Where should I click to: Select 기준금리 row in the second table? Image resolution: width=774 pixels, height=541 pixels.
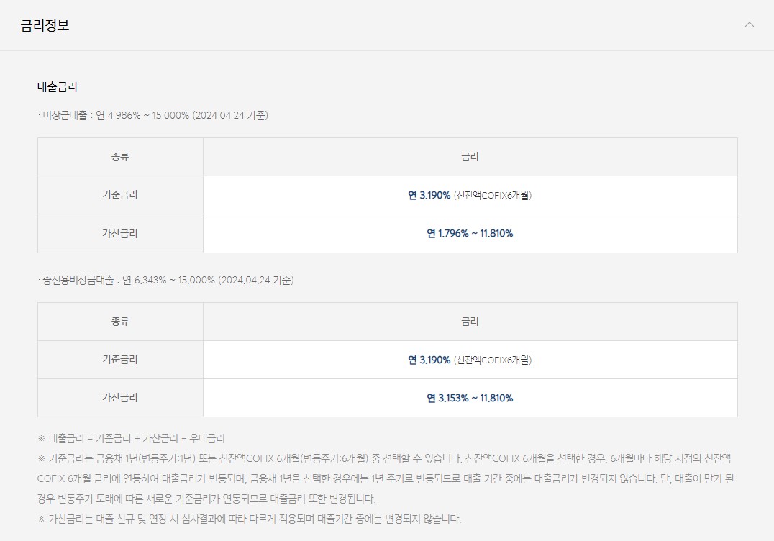point(120,360)
